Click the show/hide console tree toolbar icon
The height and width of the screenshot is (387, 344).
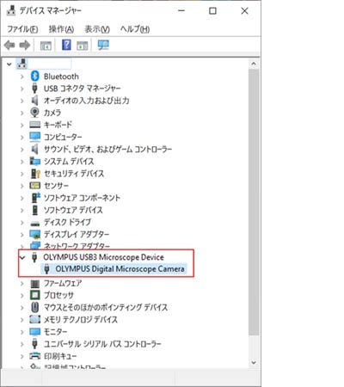tap(46, 46)
